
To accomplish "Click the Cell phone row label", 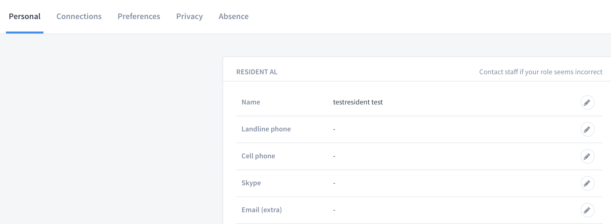I will (258, 156).
